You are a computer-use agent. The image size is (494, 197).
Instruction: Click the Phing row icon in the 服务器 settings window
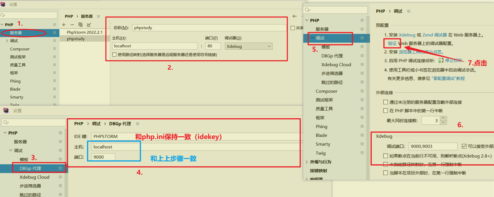point(54,81)
